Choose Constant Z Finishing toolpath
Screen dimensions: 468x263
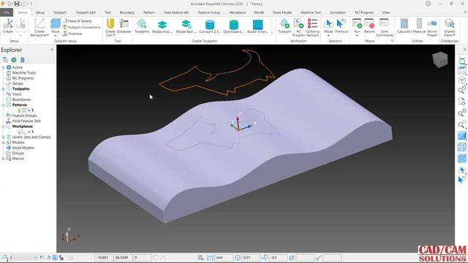point(210,26)
